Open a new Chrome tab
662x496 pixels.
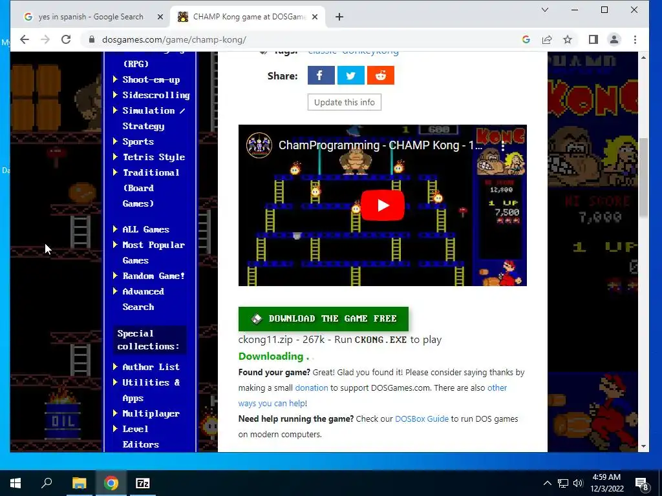coord(339,17)
